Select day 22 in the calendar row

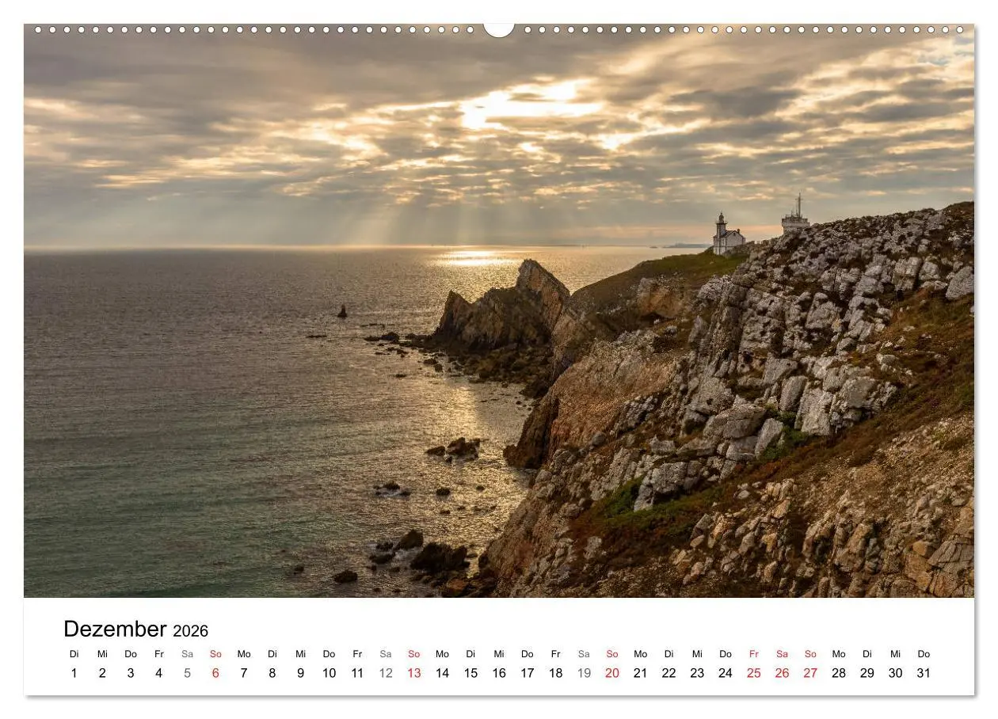coord(669,673)
